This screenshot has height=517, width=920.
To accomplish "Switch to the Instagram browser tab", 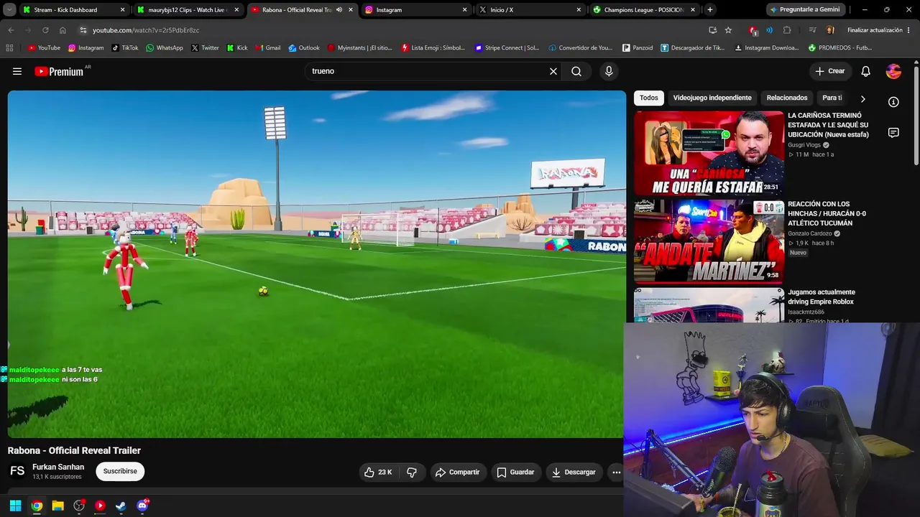I will click(x=415, y=10).
